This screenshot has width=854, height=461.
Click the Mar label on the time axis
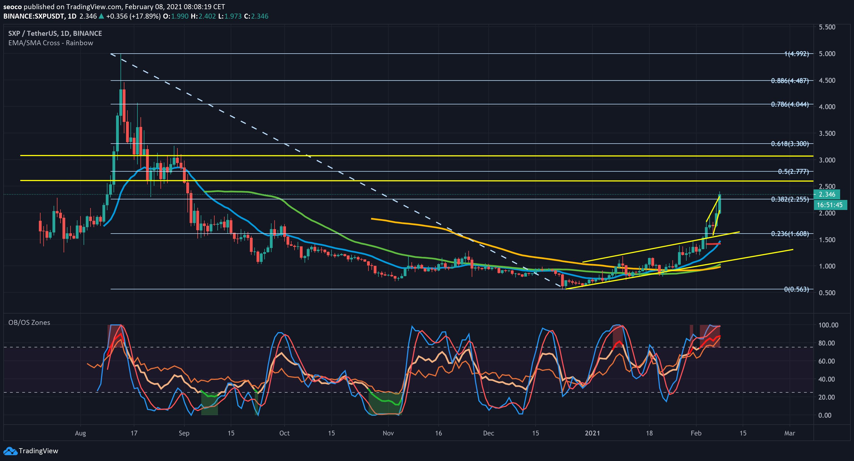790,433
